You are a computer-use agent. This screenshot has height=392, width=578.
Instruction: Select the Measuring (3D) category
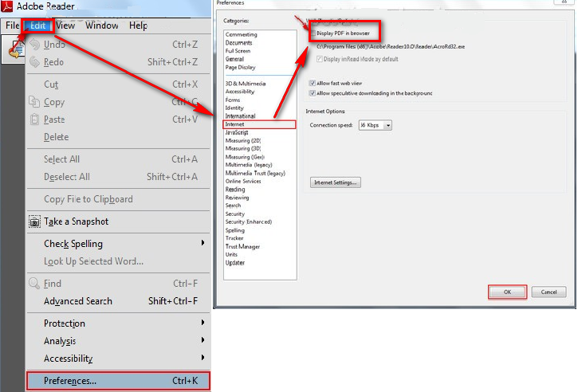coord(243,148)
